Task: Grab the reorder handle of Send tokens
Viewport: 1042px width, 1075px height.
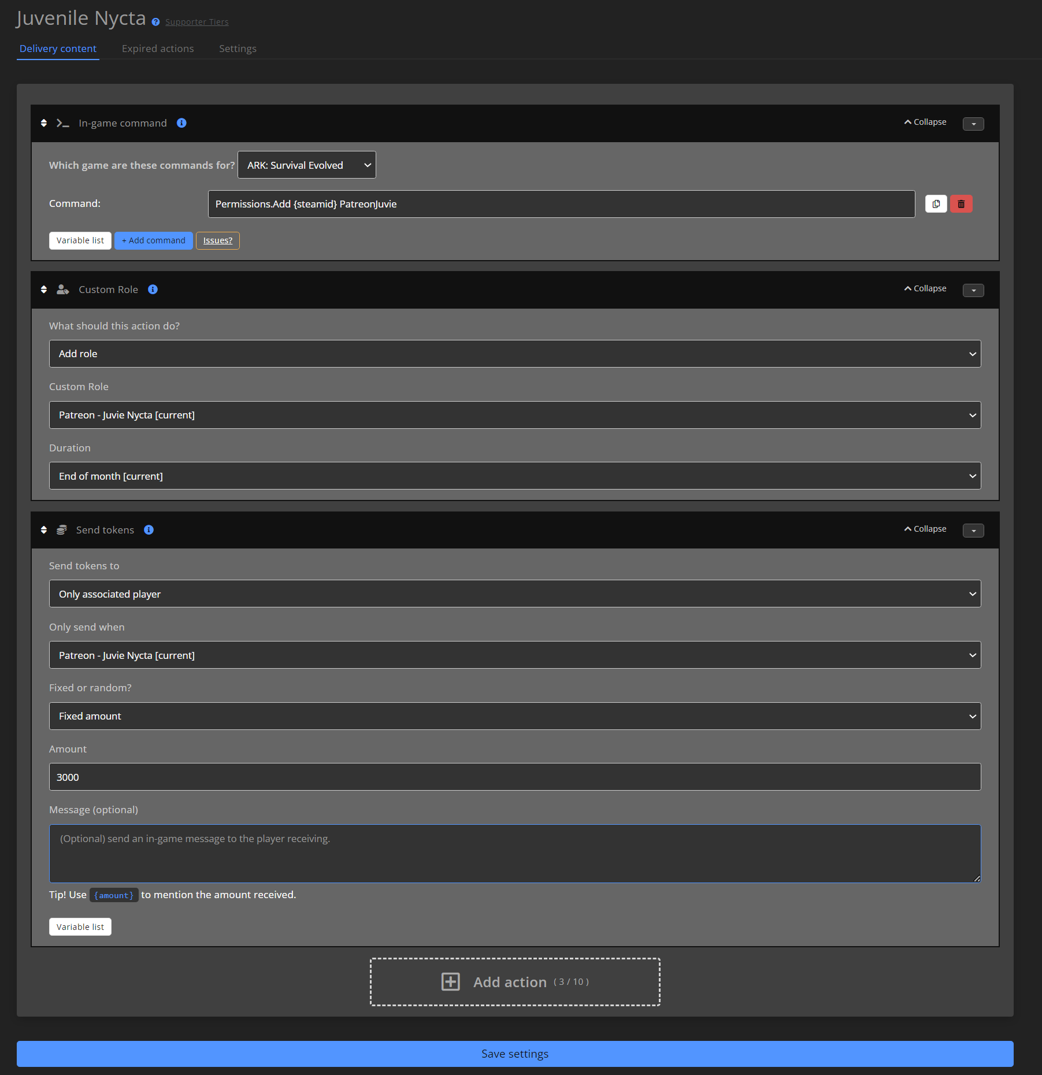Action: [x=44, y=529]
